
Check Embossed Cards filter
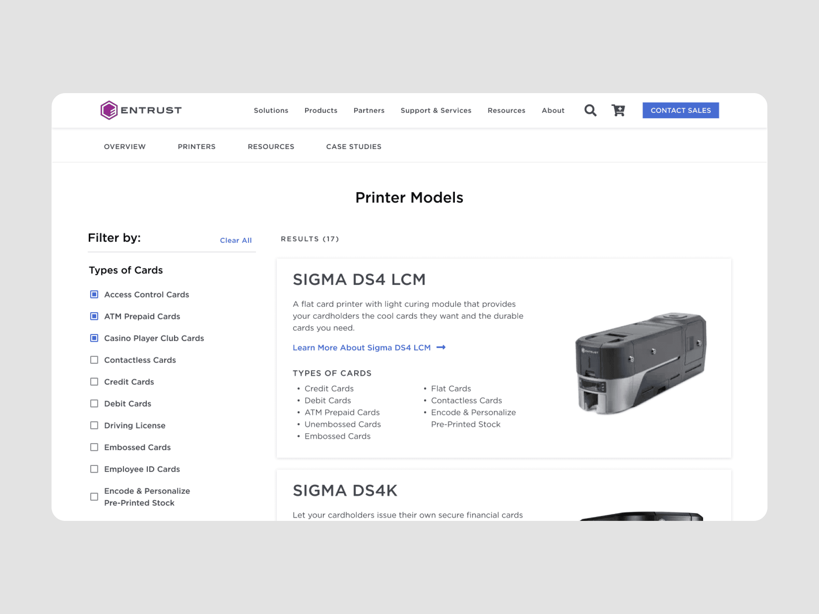pyautogui.click(x=94, y=448)
